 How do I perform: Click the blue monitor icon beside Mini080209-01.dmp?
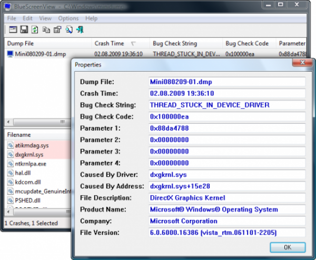[10, 54]
